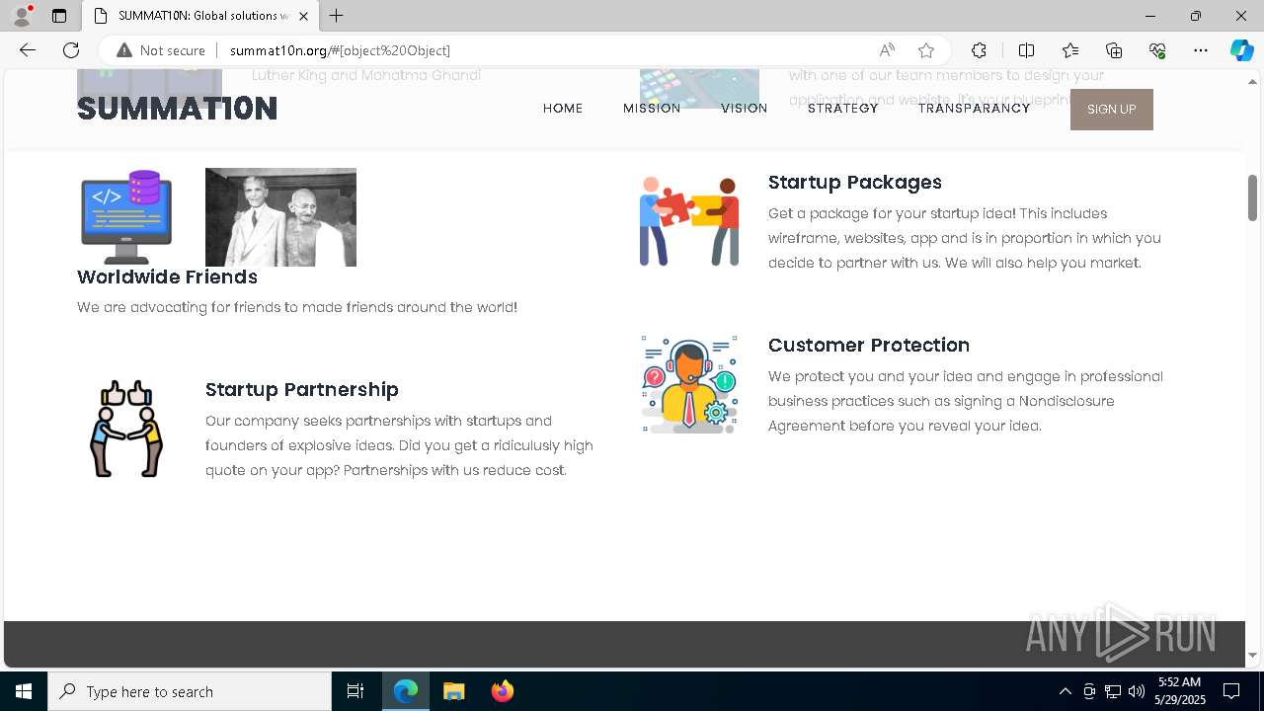
Task: Open the network status tray icon
Action: [x=1113, y=691]
